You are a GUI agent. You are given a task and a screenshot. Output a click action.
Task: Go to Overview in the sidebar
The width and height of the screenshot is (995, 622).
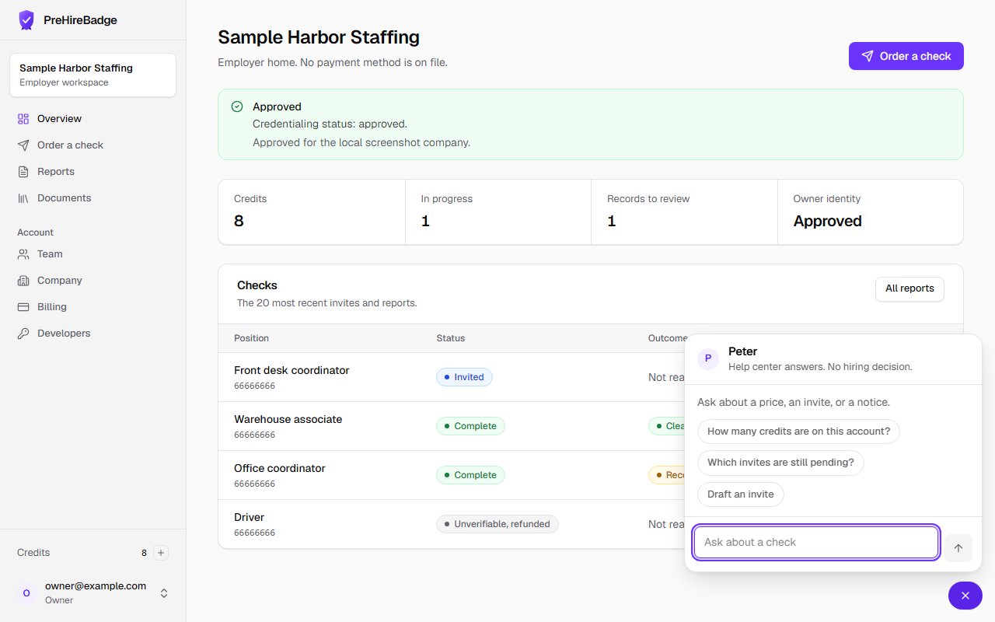pyautogui.click(x=93, y=119)
